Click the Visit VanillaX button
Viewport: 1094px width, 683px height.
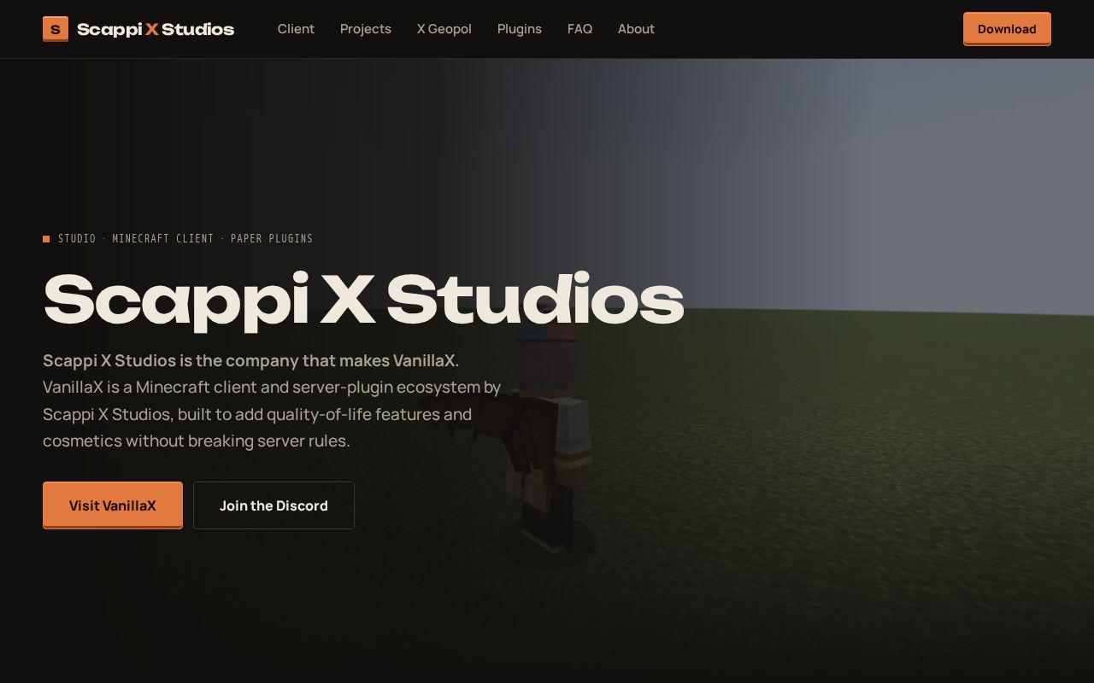pyautogui.click(x=113, y=505)
